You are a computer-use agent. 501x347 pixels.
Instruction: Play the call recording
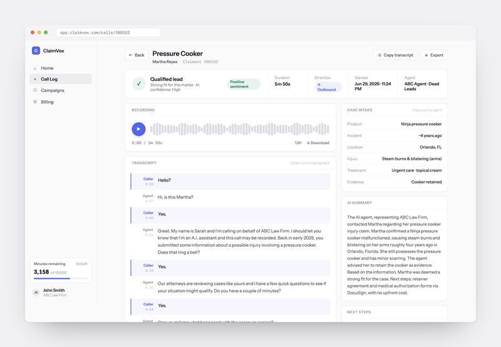pyautogui.click(x=138, y=129)
